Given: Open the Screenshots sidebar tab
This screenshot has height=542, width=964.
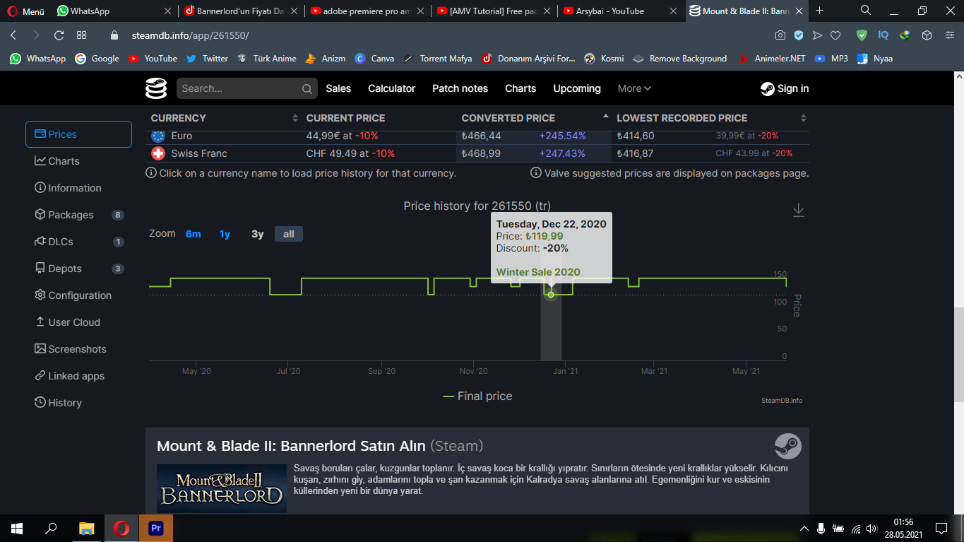Looking at the screenshot, I should tap(78, 349).
